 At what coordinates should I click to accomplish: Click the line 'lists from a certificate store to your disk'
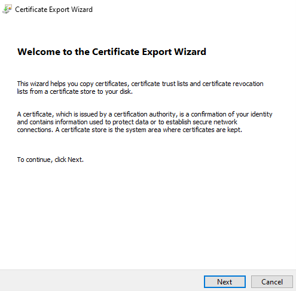(75, 91)
